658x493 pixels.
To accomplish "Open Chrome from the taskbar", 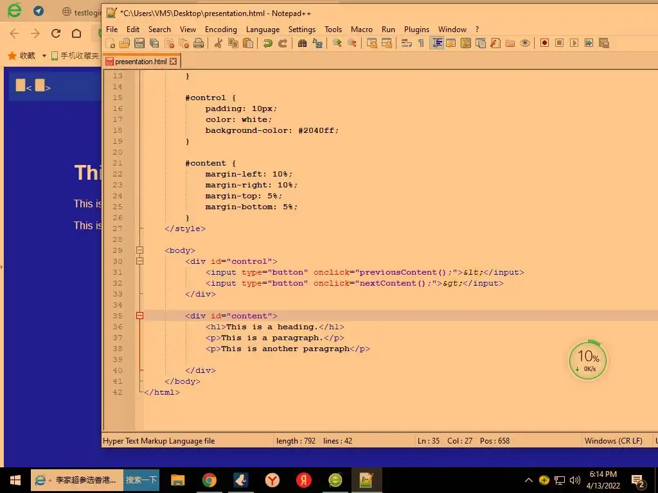I will click(209, 480).
